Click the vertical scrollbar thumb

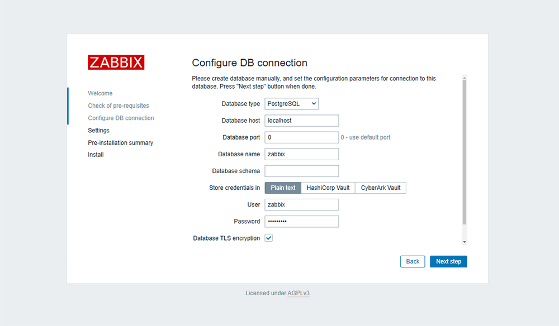click(x=464, y=152)
